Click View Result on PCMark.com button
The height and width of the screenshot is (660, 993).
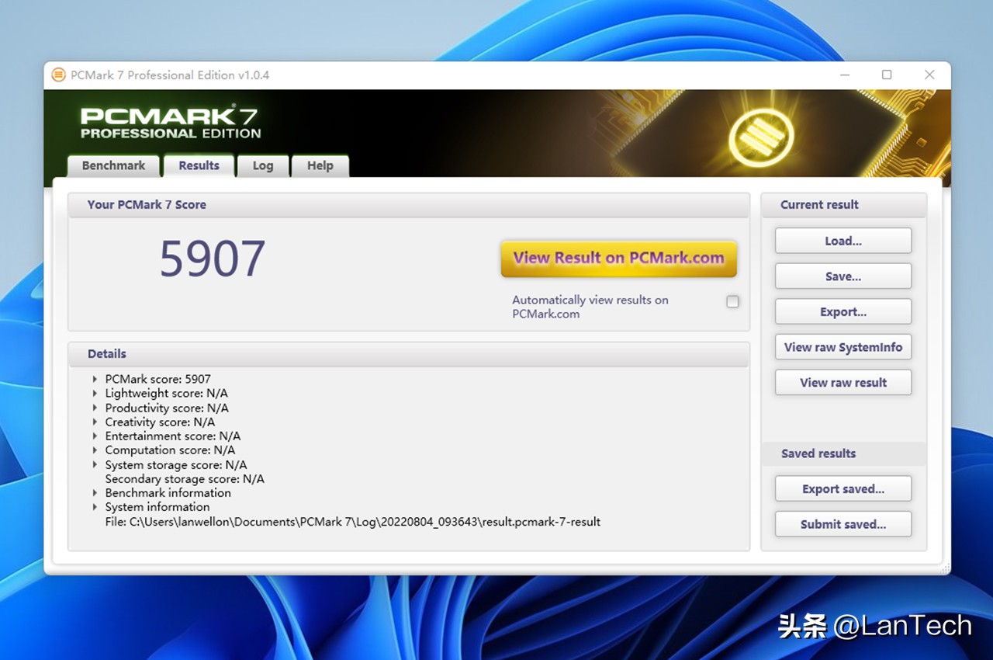coord(618,259)
